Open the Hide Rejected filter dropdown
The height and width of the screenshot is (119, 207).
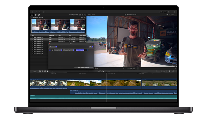click(74, 15)
